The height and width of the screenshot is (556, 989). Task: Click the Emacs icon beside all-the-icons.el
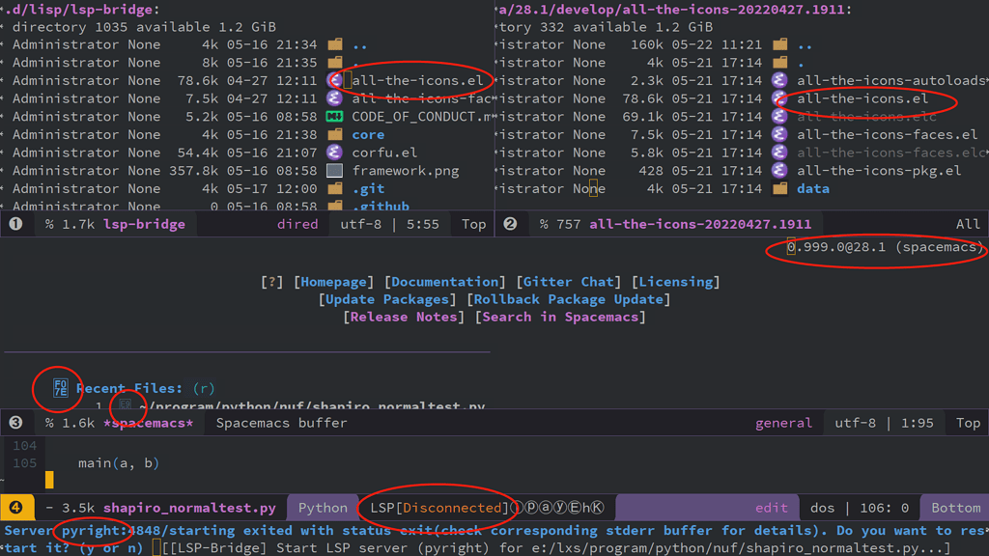333,79
